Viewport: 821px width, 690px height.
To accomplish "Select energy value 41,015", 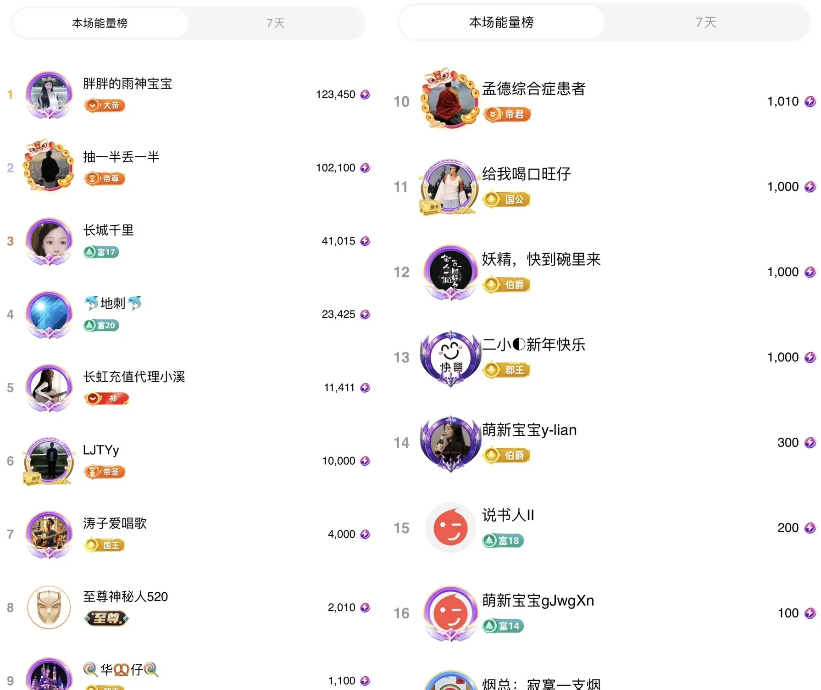I will [338, 241].
